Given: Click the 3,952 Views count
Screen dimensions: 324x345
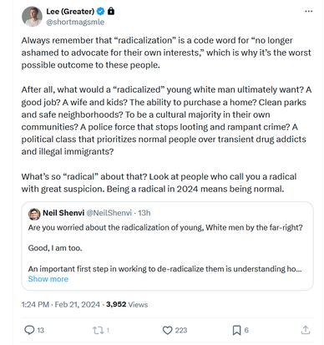Looking at the screenshot, I should pyautogui.click(x=127, y=304).
